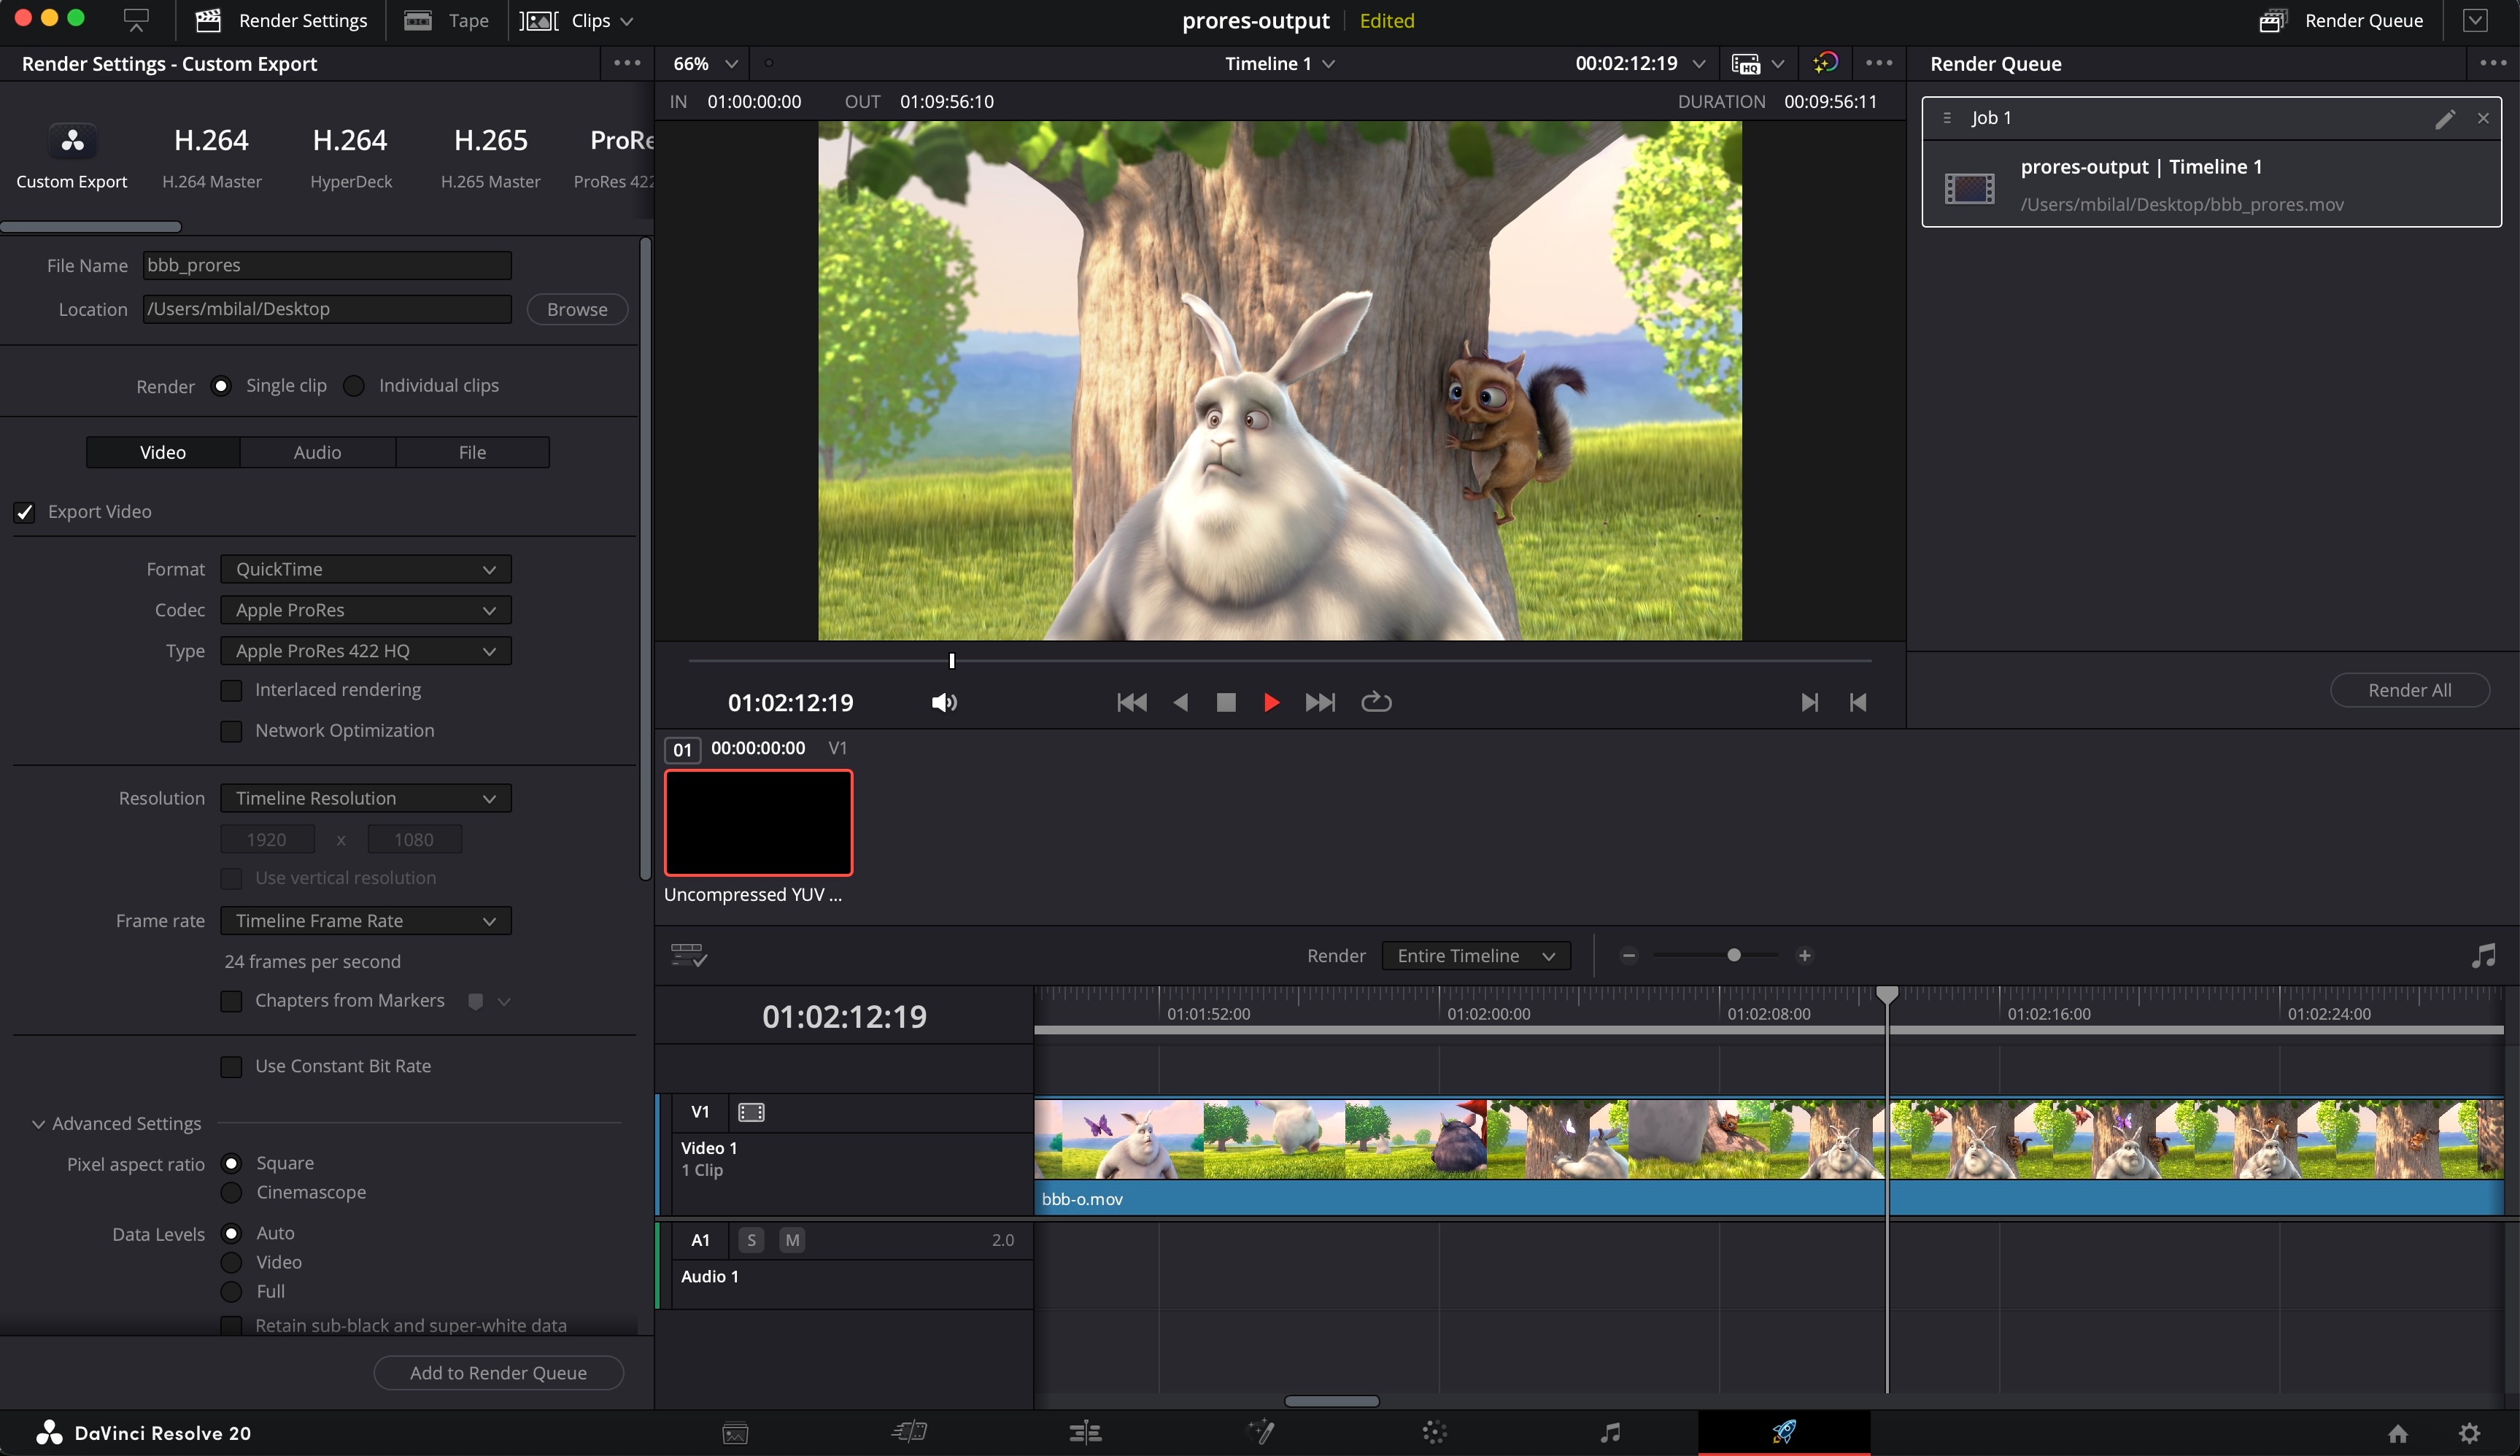This screenshot has height=1456, width=2520.
Task: Open the Color page icon
Action: click(x=1435, y=1433)
